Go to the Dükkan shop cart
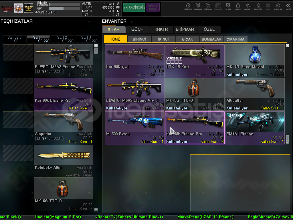293x220 pixels. (x=208, y=7)
